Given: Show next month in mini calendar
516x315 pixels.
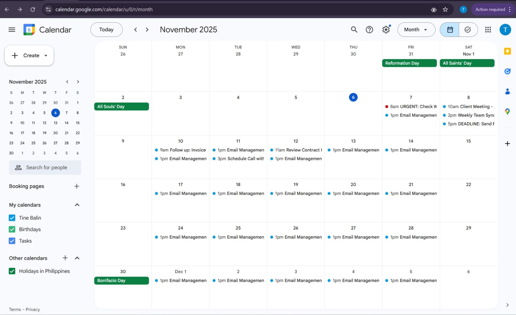Looking at the screenshot, I should [78, 82].
